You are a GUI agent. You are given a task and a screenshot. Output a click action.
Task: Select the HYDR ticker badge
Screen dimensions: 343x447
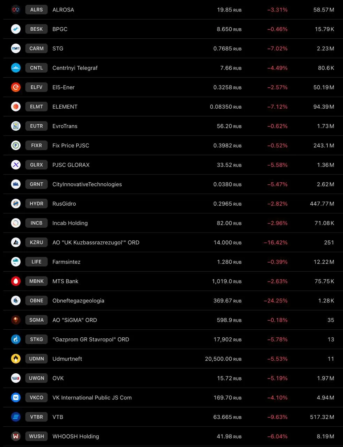[37, 204]
